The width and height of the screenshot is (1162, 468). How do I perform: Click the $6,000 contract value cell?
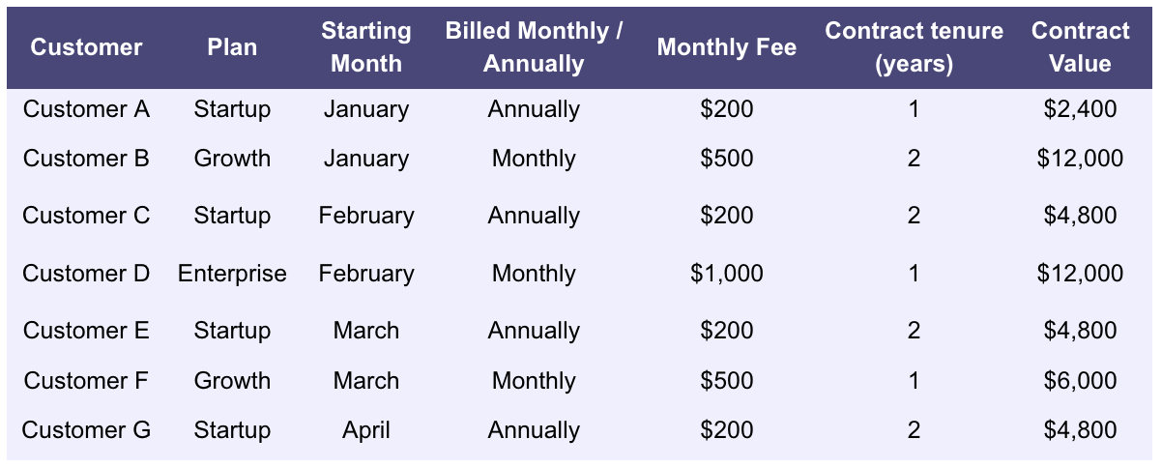(x=1080, y=381)
